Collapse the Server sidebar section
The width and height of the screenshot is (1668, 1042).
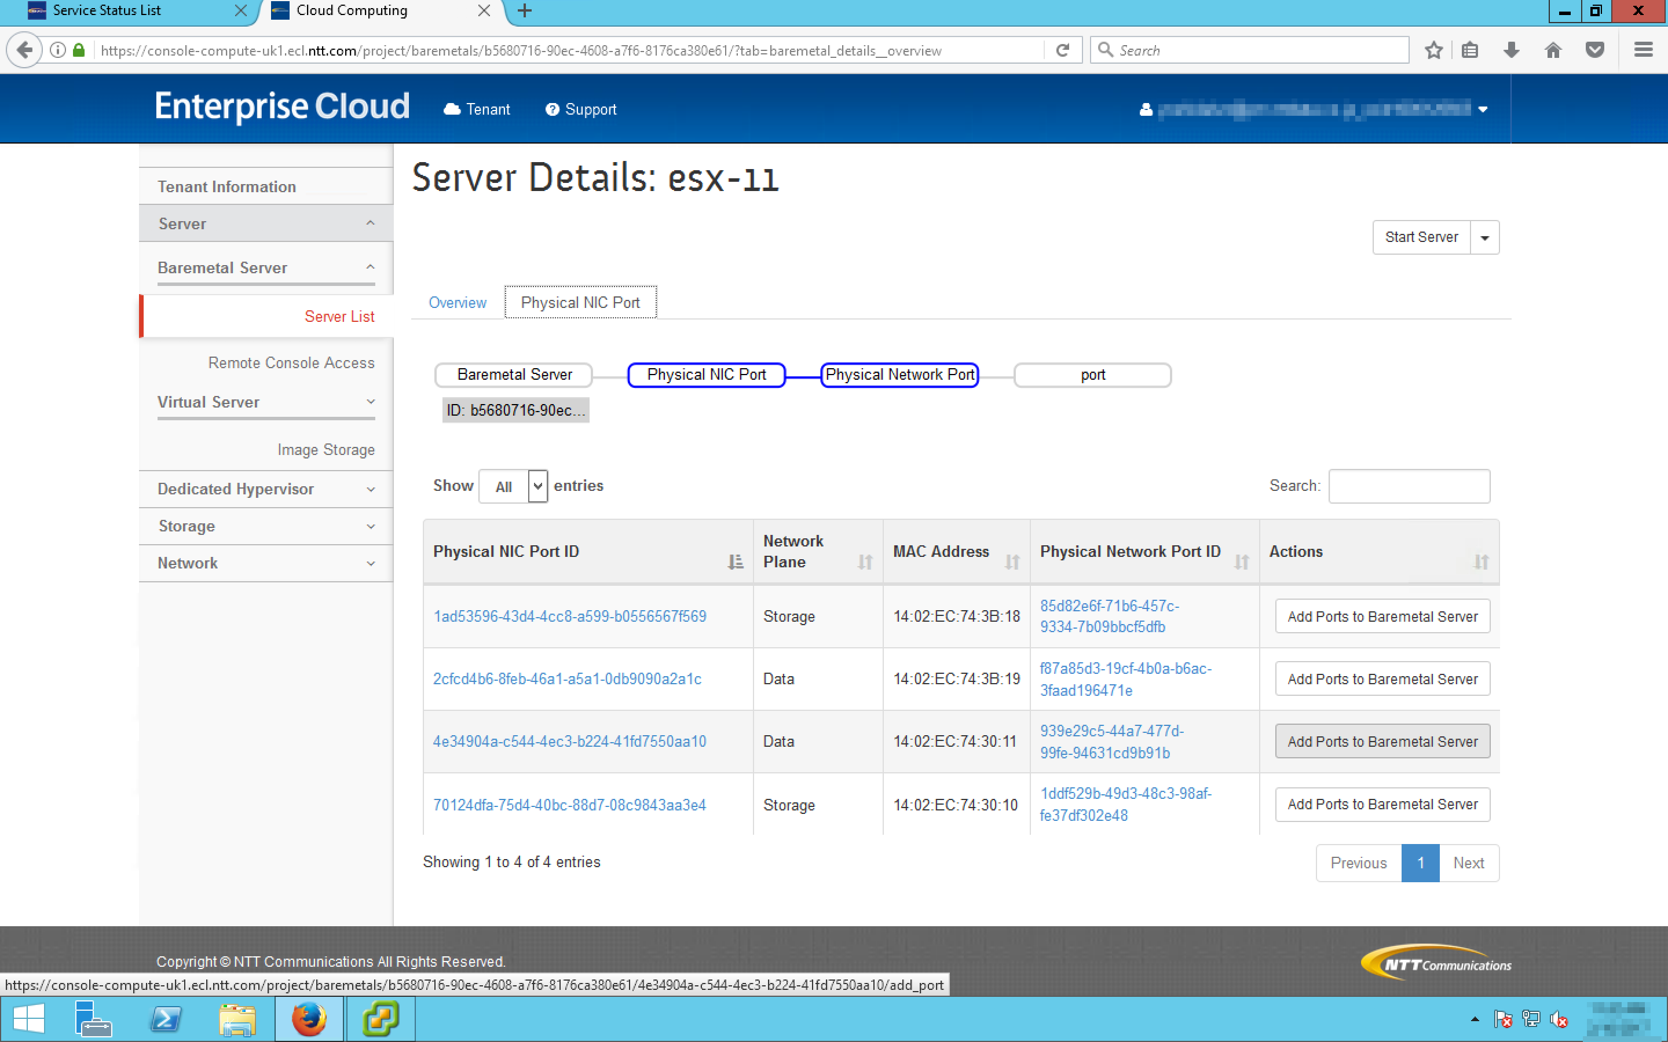click(266, 223)
